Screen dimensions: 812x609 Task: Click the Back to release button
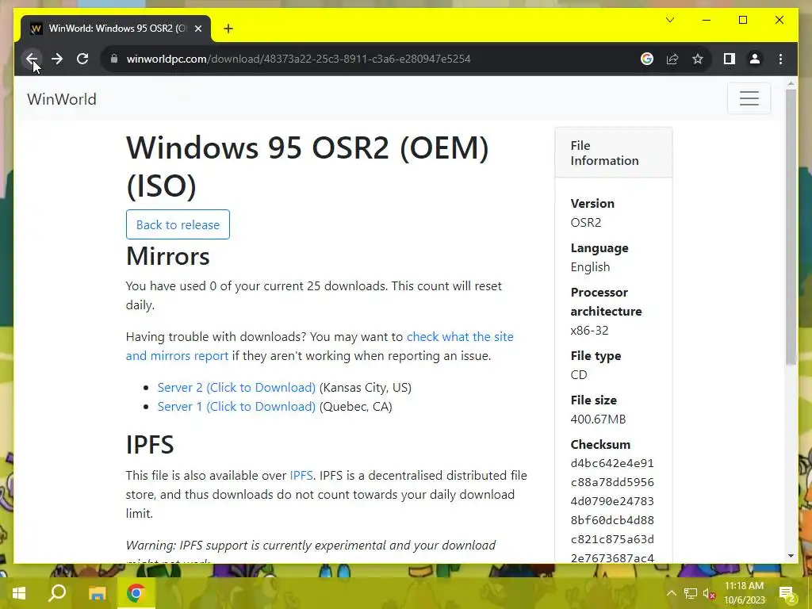178,224
